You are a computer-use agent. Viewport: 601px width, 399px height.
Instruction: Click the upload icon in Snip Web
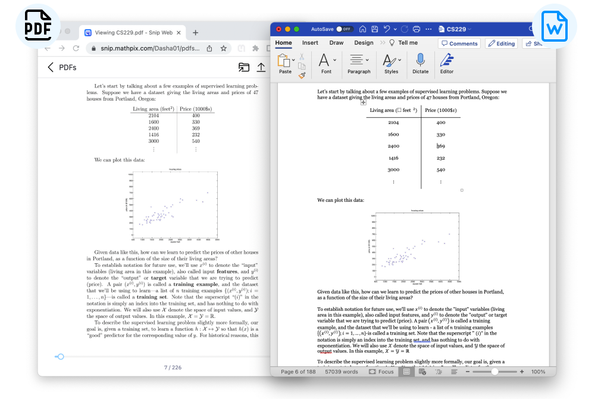tap(261, 67)
